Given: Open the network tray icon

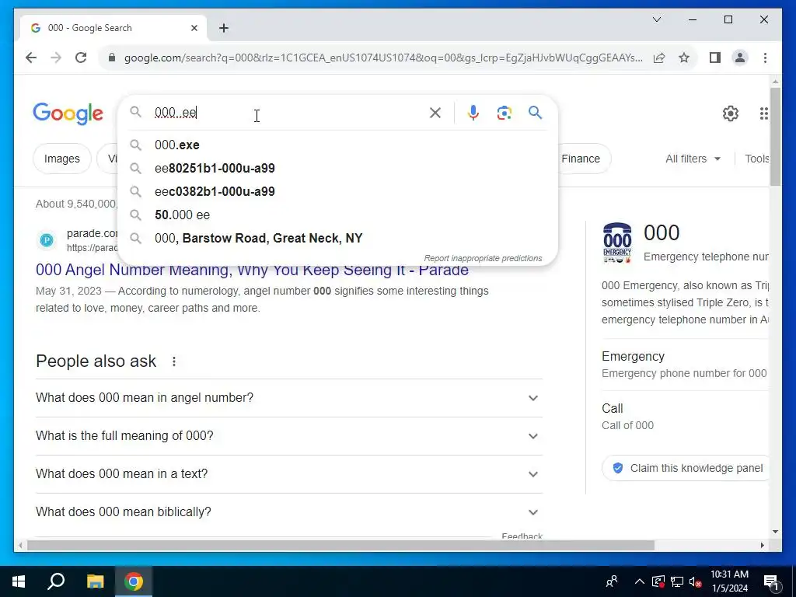Looking at the screenshot, I should coord(677,581).
